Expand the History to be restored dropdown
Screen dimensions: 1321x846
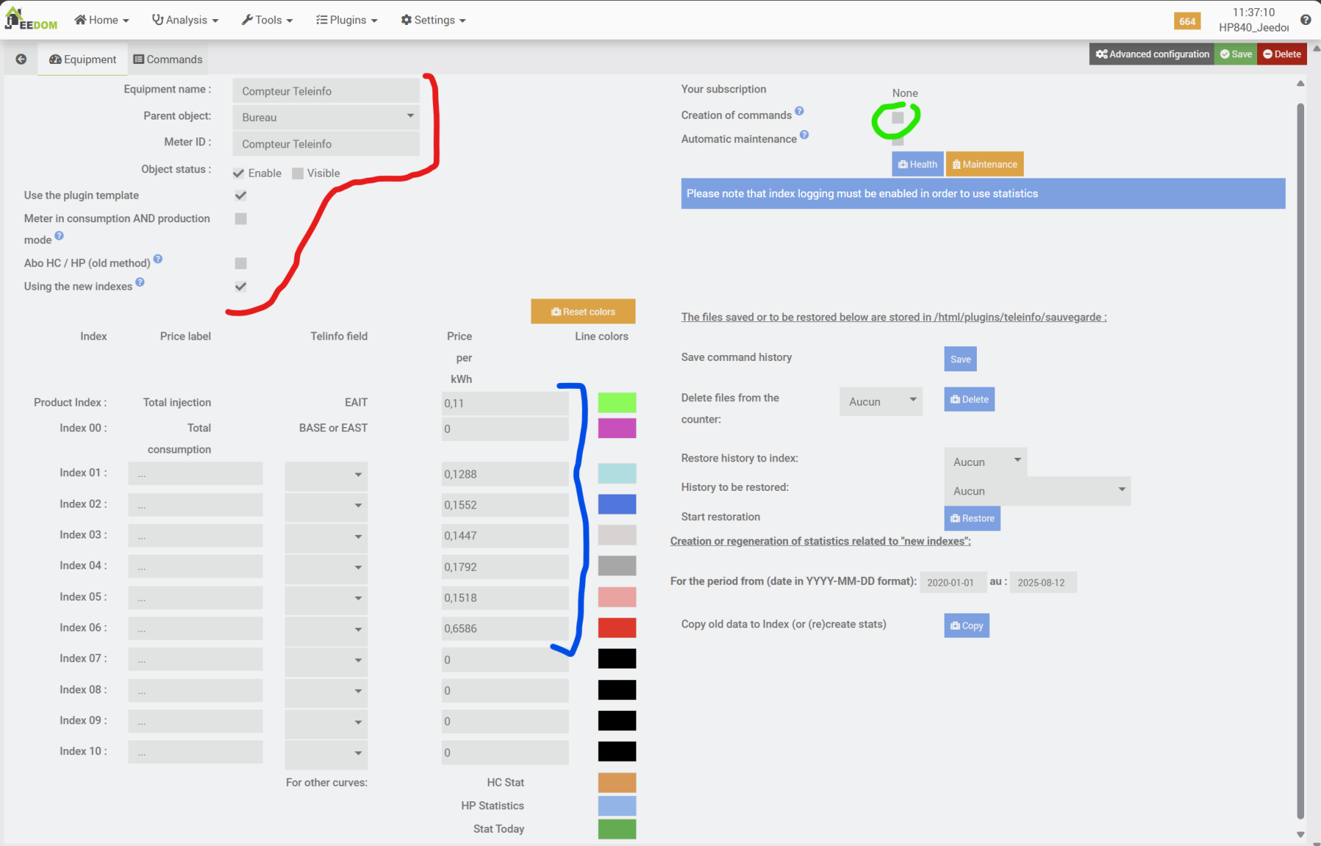1037,491
